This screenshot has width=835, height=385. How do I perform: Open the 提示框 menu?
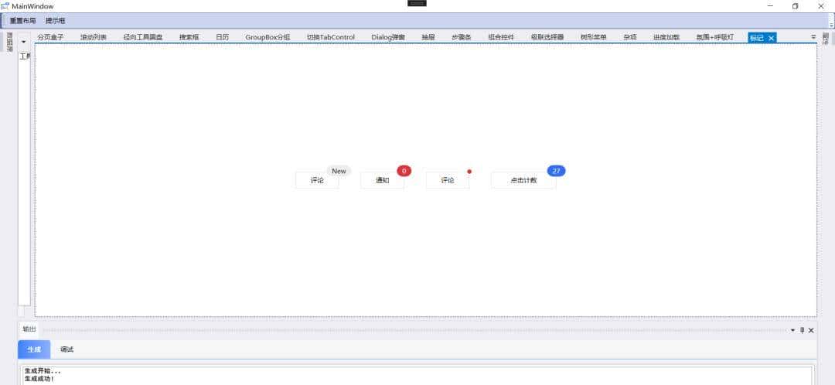point(56,21)
